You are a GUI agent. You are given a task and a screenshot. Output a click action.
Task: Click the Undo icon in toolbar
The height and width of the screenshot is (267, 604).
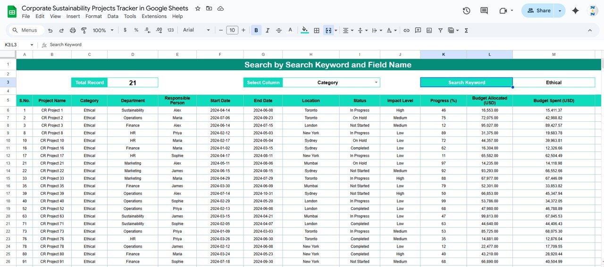[50, 30]
